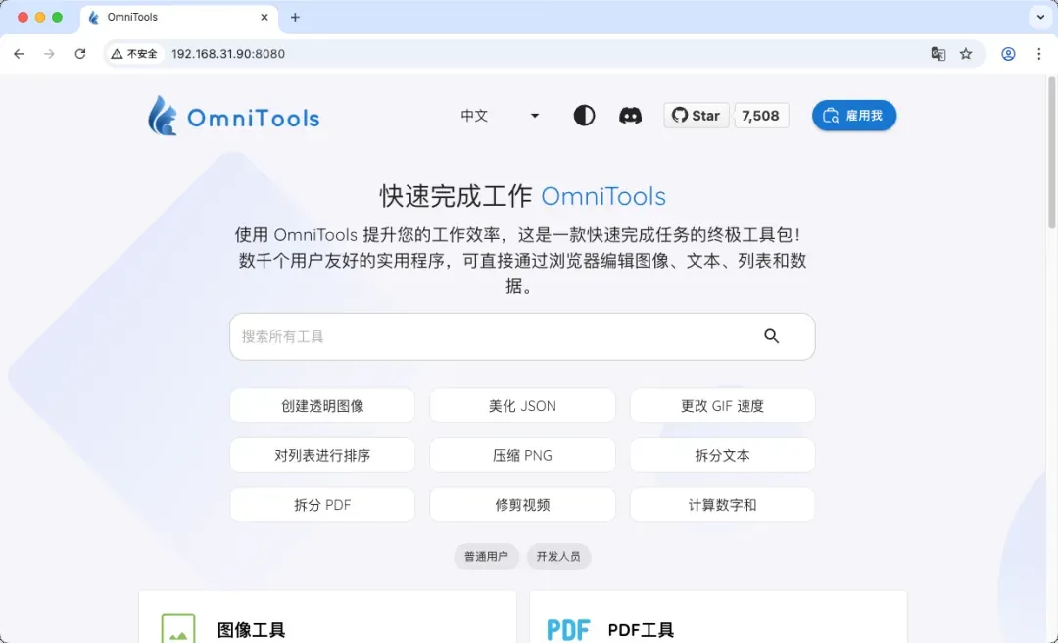This screenshot has width=1058, height=643.
Task: Click the GitHub Star button
Action: point(697,116)
